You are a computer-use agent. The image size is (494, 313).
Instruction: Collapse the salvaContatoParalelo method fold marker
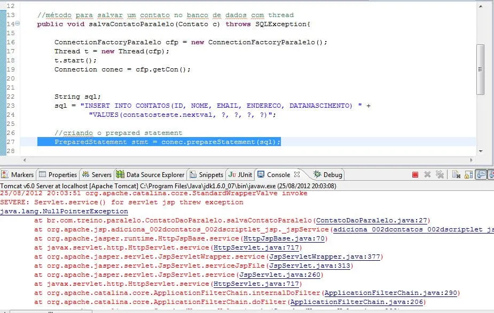pyautogui.click(x=18, y=23)
